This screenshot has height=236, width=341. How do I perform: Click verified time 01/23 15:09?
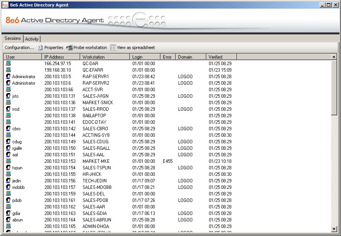point(220,70)
